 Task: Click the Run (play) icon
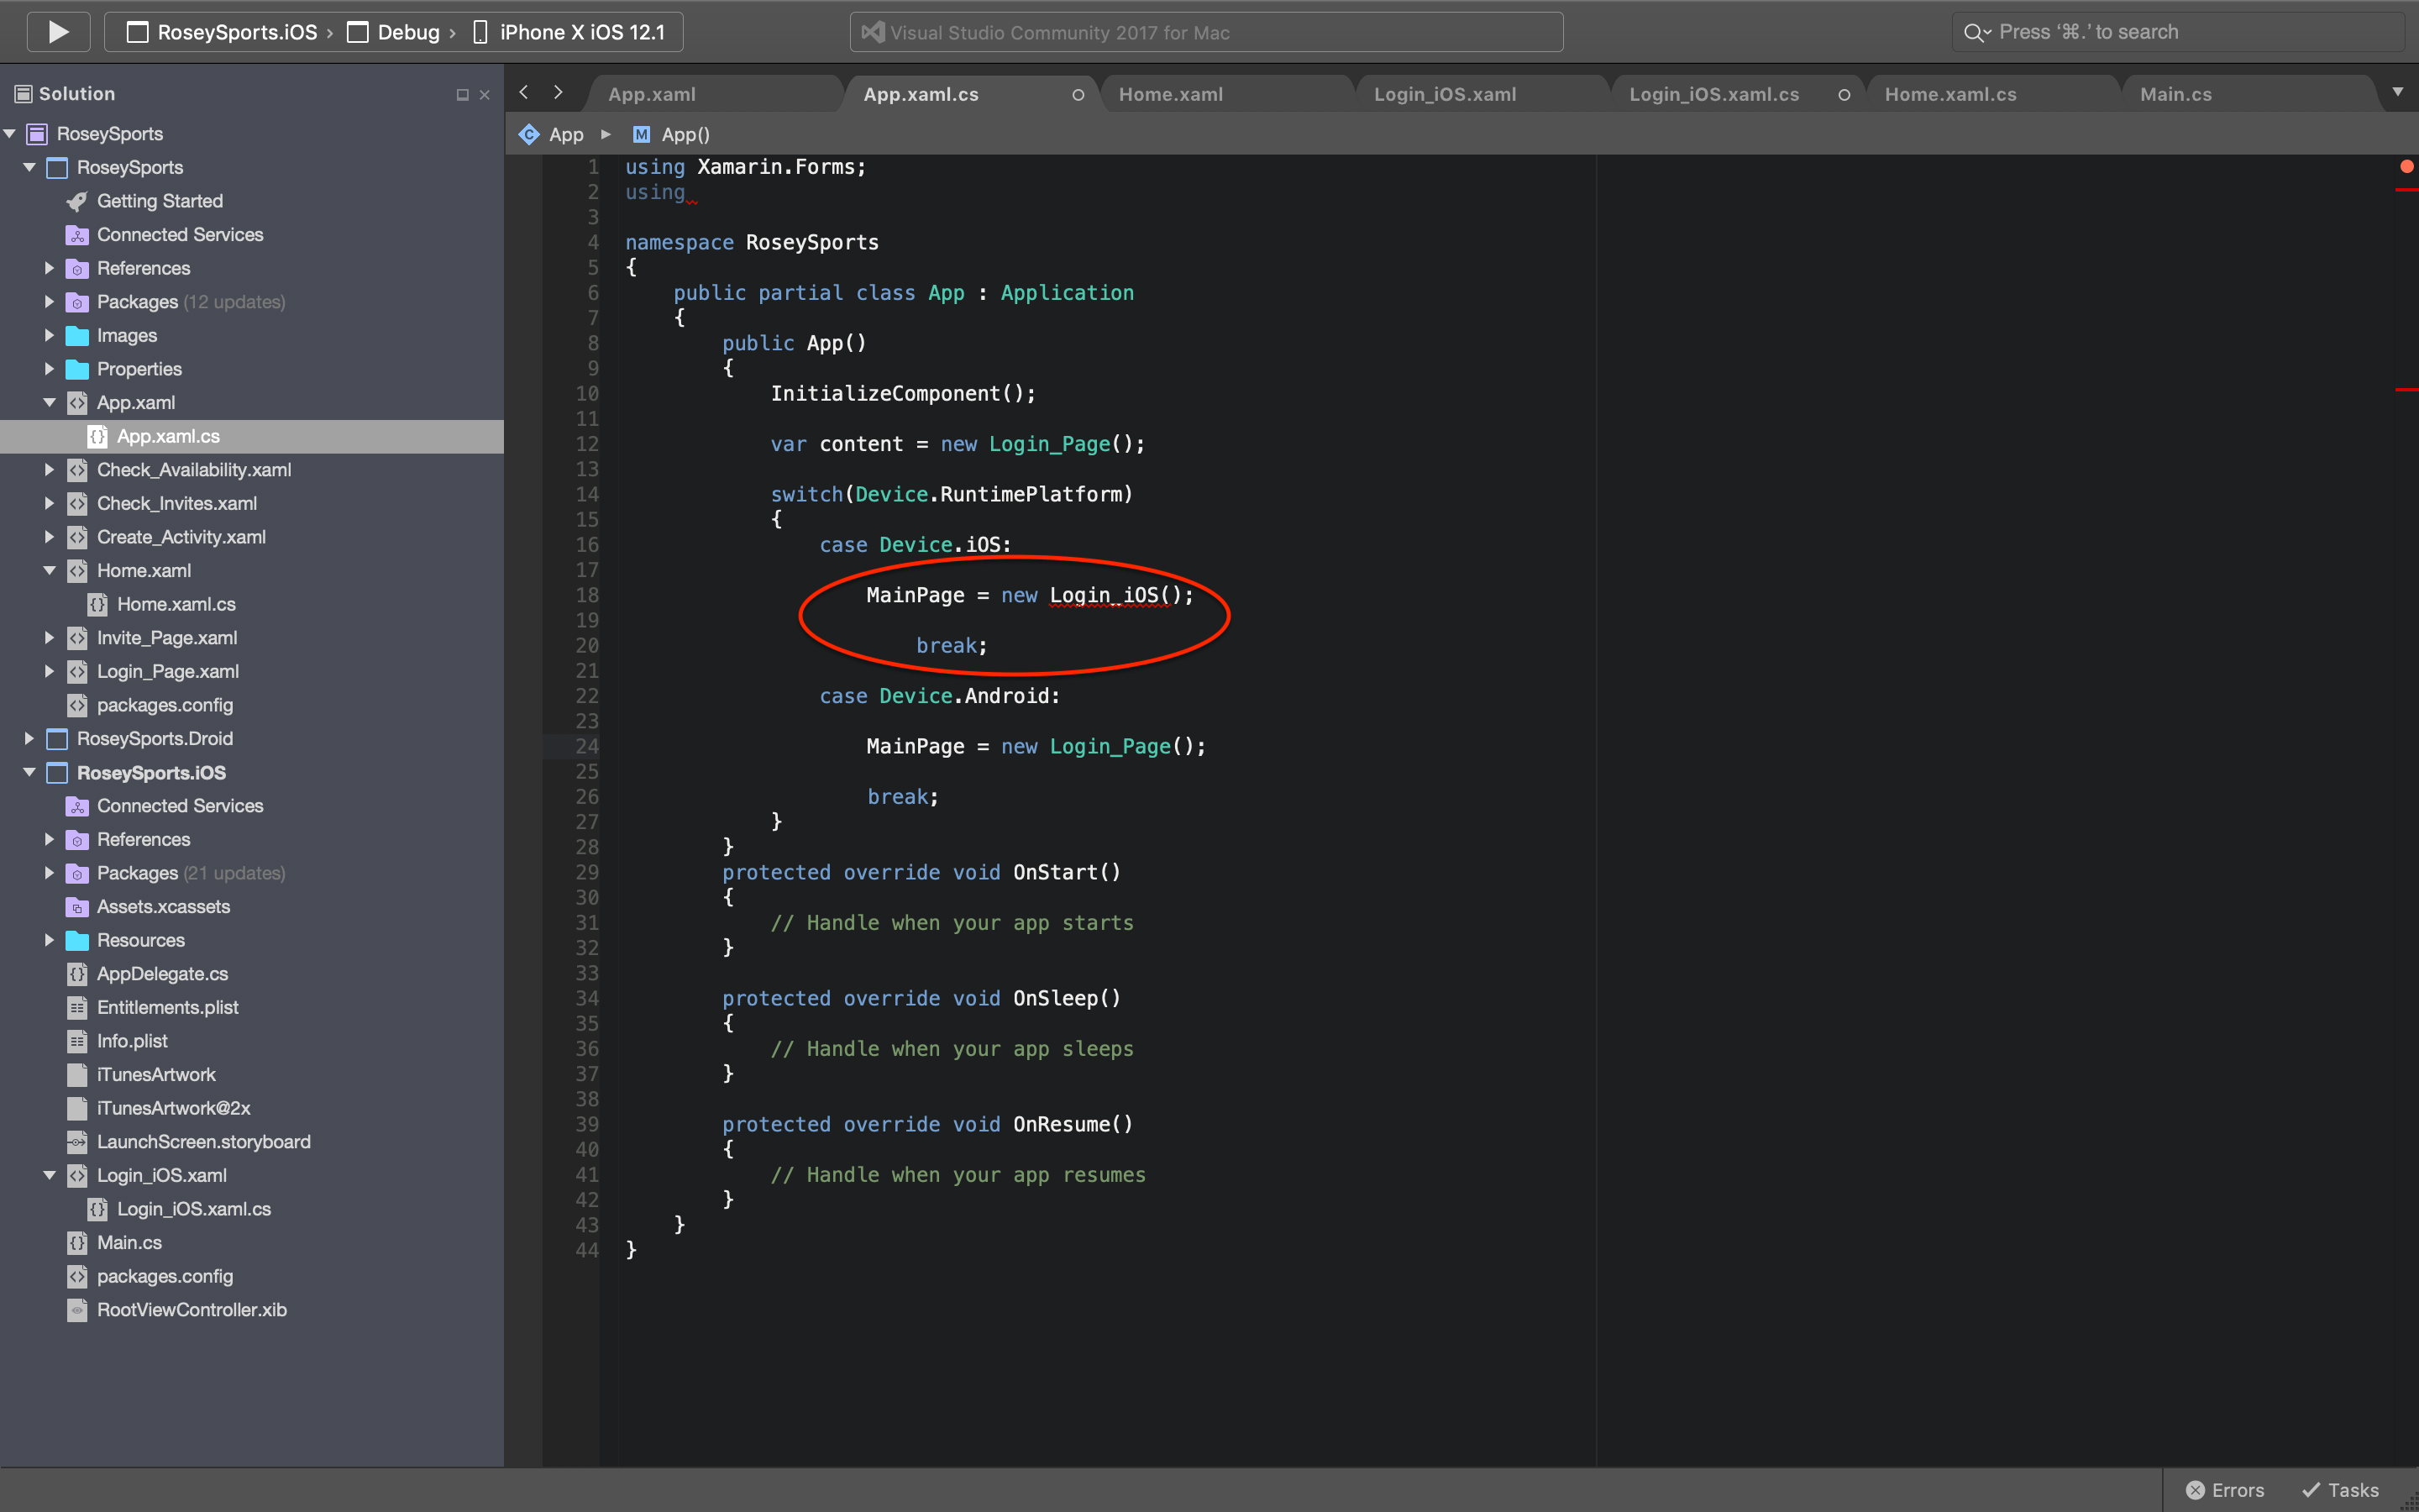pyautogui.click(x=58, y=31)
